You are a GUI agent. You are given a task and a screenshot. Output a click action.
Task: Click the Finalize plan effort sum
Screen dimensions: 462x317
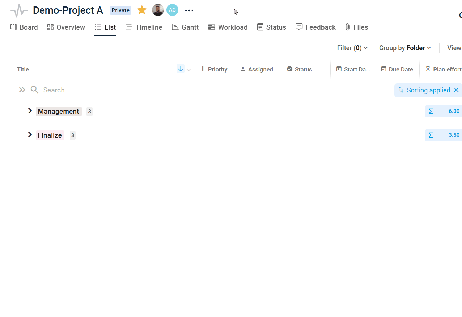444,135
